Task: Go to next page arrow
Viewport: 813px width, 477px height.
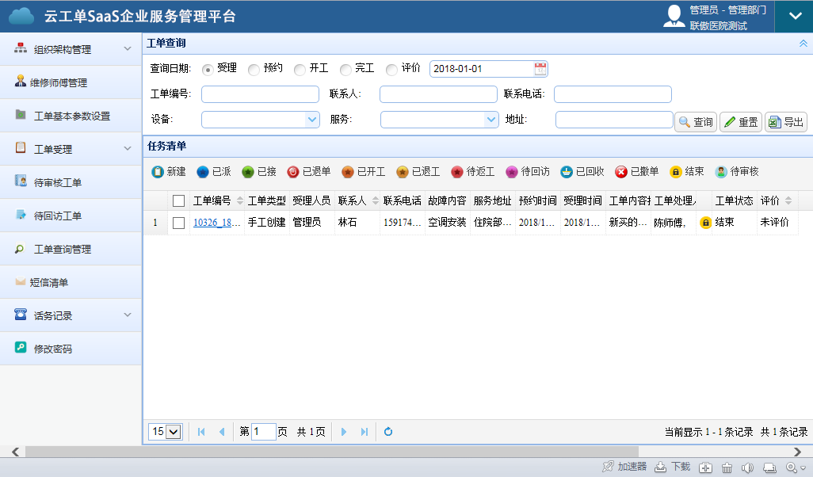Action: [344, 432]
